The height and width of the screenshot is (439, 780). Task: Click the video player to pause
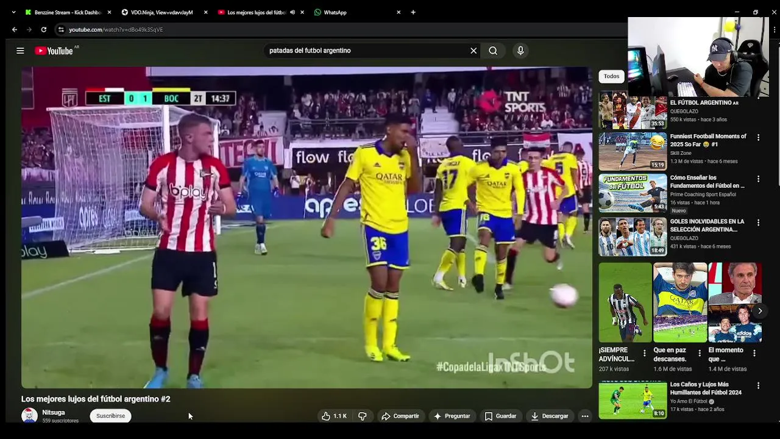(x=307, y=227)
